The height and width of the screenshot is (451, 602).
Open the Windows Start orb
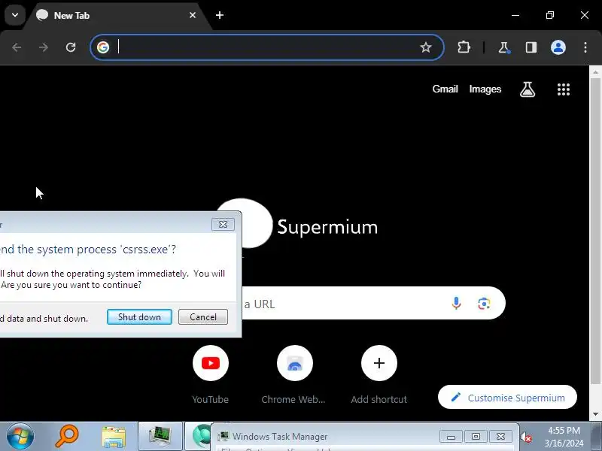click(20, 437)
